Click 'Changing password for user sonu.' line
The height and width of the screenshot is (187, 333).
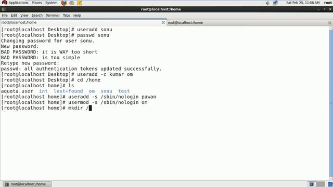click(x=47, y=41)
